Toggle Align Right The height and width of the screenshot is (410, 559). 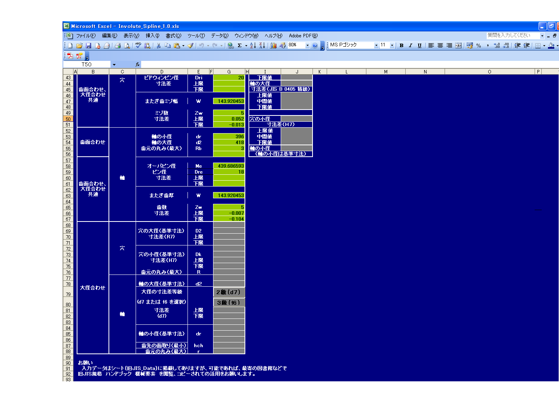[449, 46]
